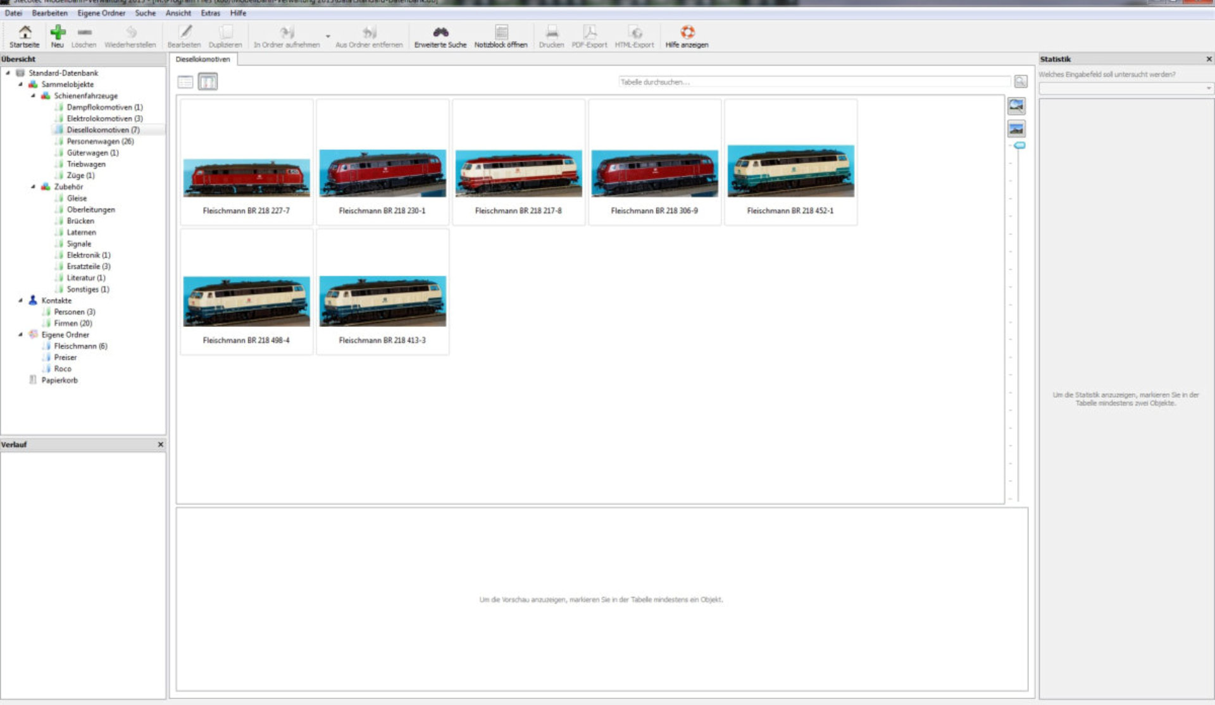Collapse the Kontakte tree node
The height and width of the screenshot is (705, 1215).
point(21,300)
